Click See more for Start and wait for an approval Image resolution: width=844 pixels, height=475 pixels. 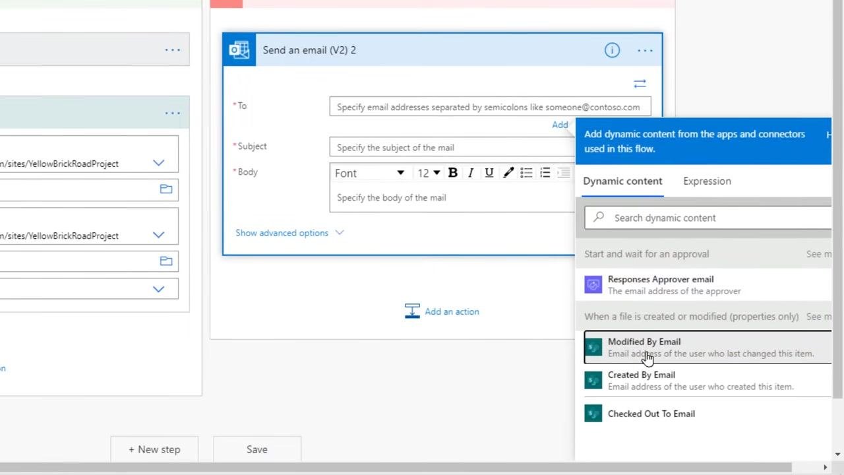tap(818, 254)
